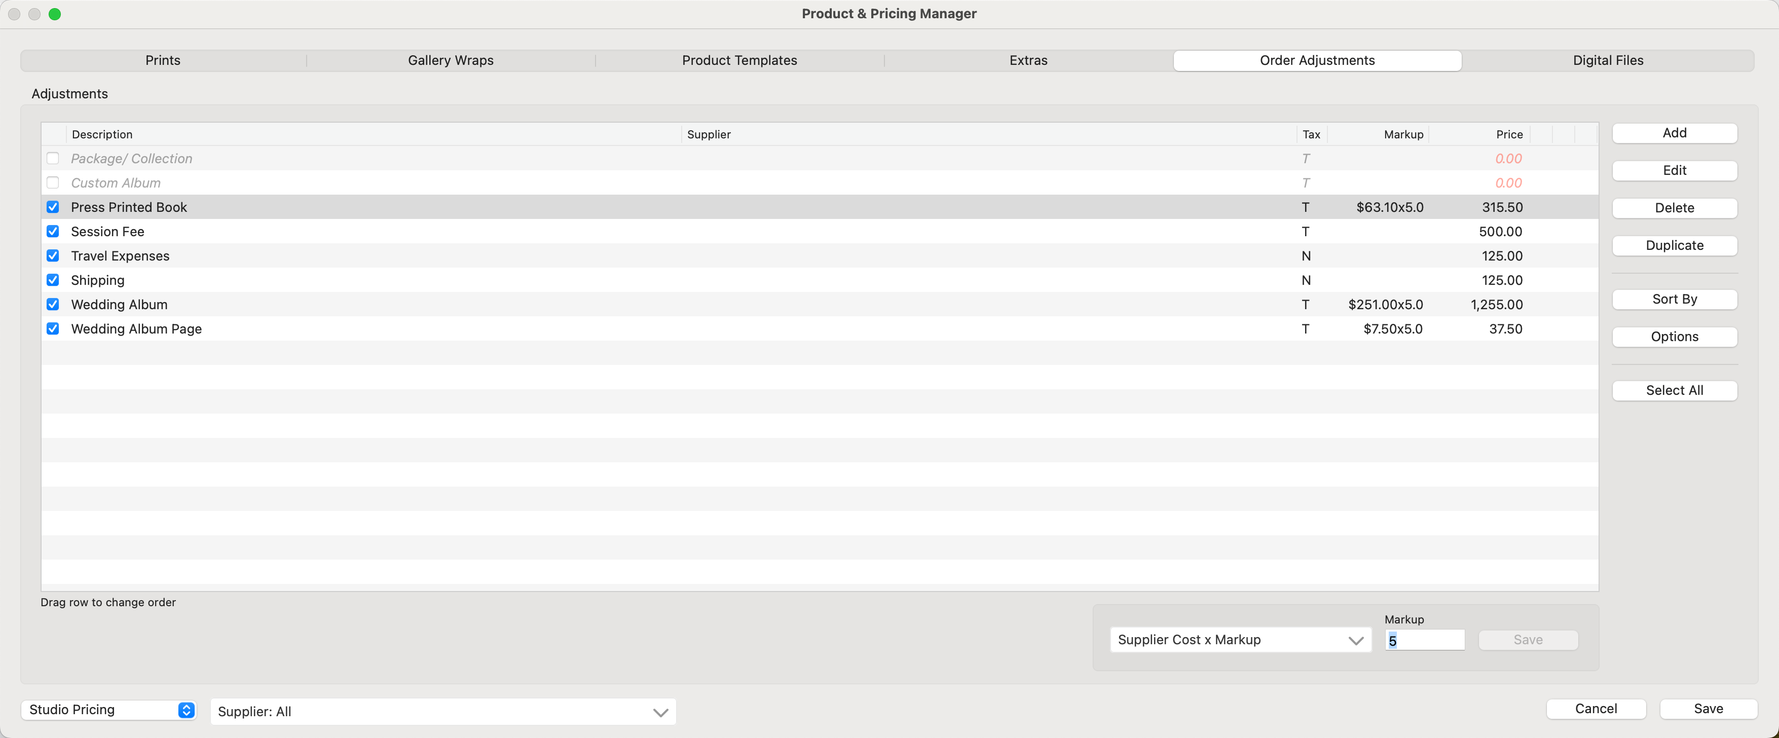Go to the Digital Files tab

coord(1607,61)
